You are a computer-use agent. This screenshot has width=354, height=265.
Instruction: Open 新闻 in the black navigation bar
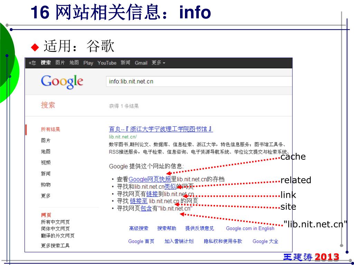[x=125, y=63]
